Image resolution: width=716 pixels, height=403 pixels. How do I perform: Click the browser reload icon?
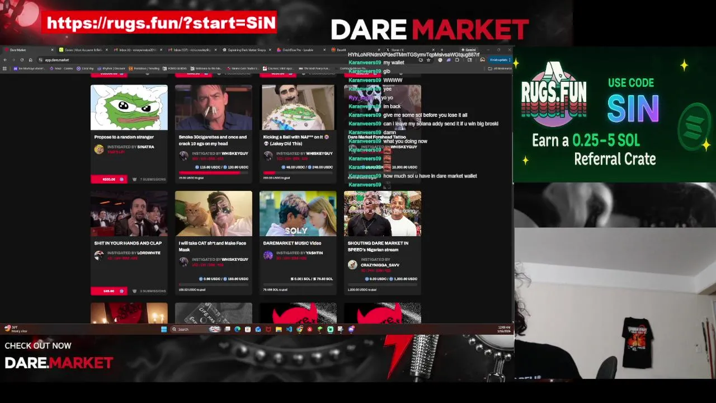click(22, 60)
